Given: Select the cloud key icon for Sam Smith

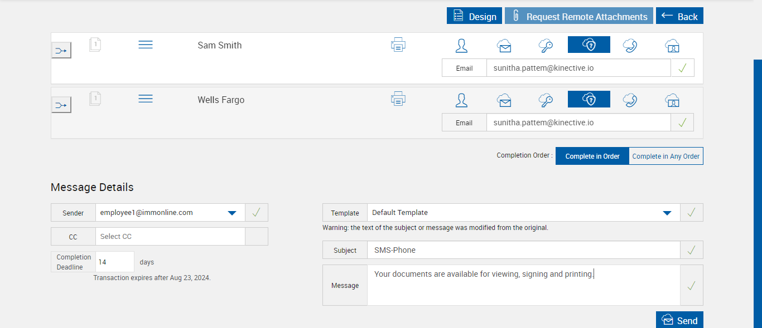Looking at the screenshot, I should click(x=546, y=45).
